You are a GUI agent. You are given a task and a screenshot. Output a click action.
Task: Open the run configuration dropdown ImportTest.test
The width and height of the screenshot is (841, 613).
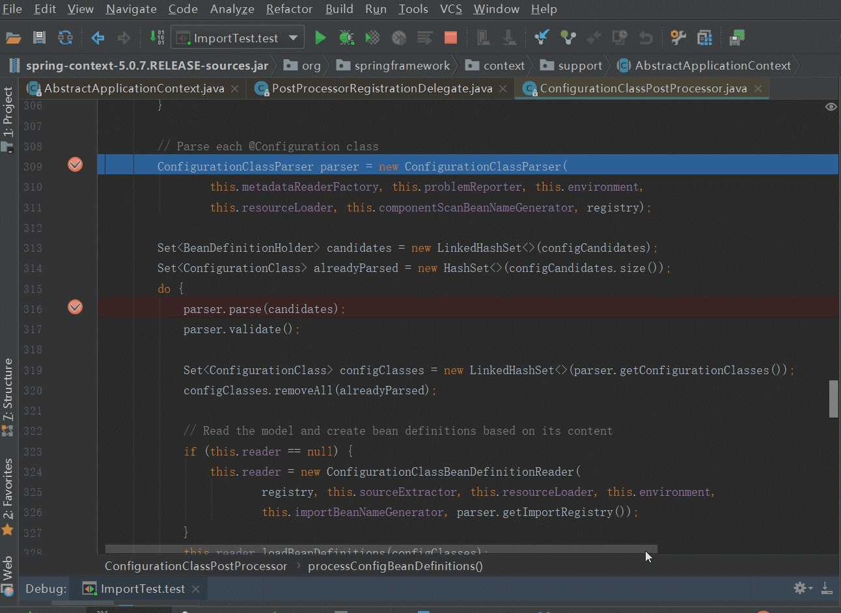click(238, 38)
